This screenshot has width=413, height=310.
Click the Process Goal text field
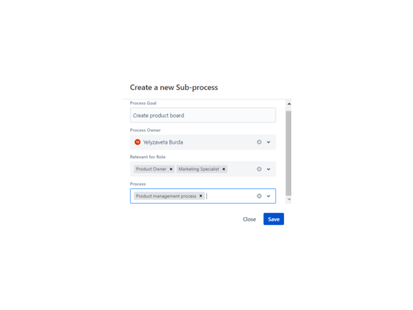(x=203, y=115)
